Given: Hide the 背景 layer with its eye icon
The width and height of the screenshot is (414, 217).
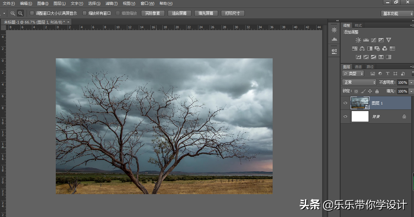Looking at the screenshot, I should [x=345, y=116].
